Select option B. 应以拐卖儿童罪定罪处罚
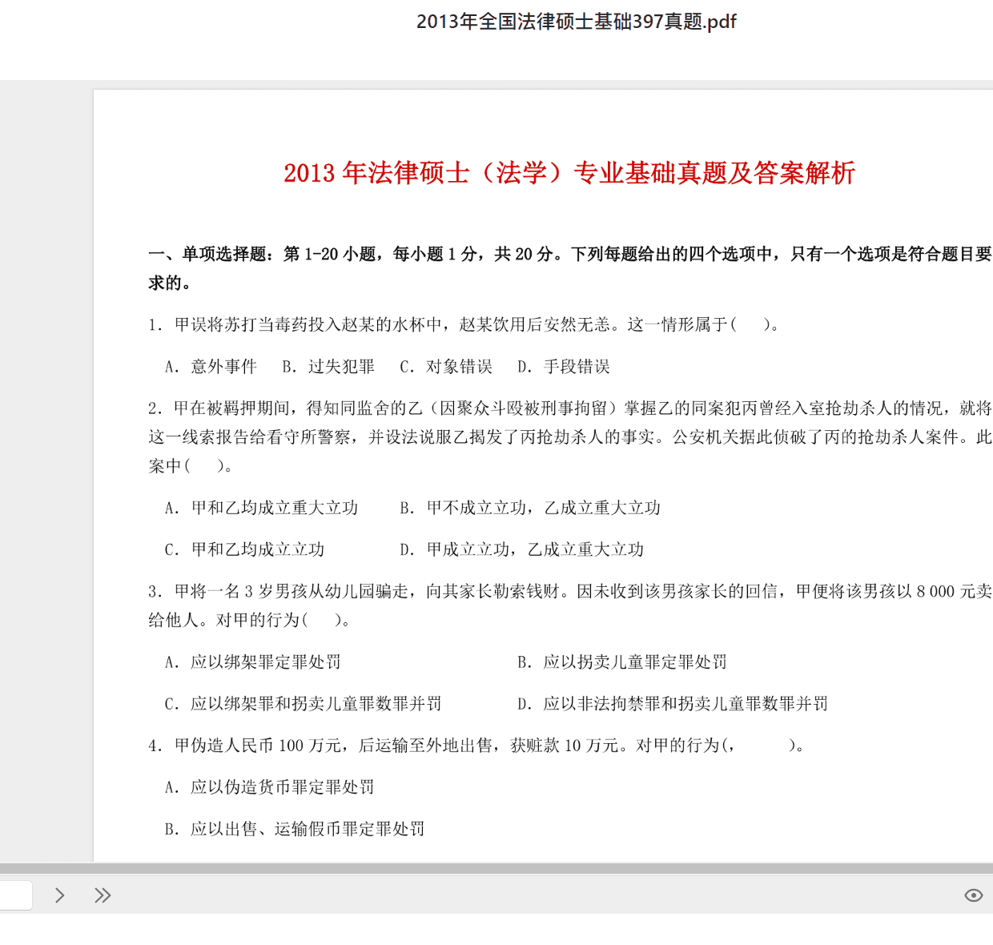This screenshot has height=945, width=993. [622, 662]
